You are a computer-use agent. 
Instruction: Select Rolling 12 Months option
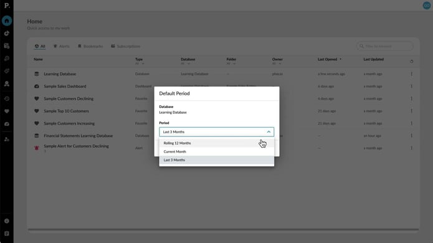click(217, 143)
